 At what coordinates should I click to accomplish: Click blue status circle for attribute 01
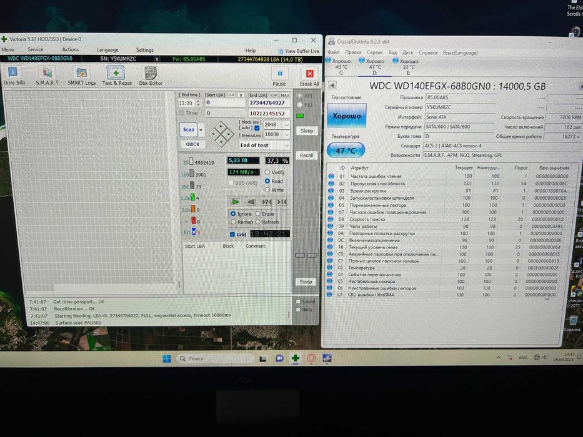(331, 176)
